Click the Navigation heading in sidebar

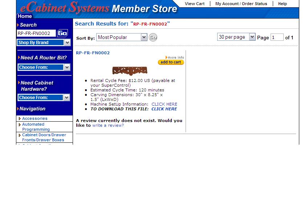(32, 109)
